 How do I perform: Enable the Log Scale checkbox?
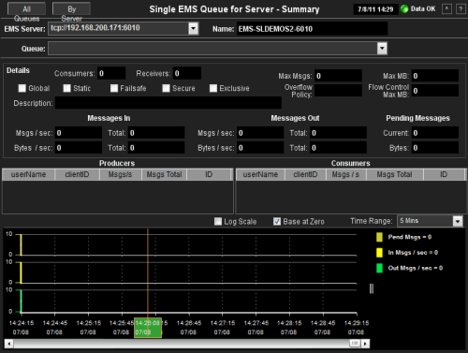pos(218,222)
